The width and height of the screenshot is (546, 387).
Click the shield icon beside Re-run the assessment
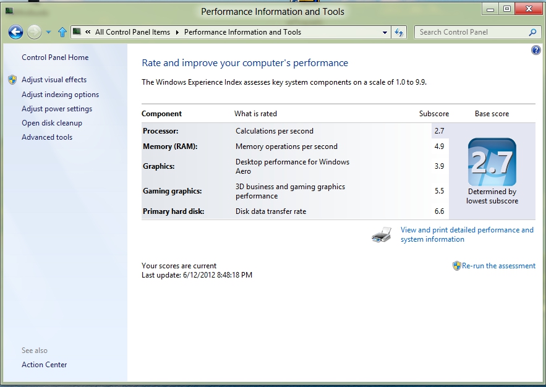[456, 266]
